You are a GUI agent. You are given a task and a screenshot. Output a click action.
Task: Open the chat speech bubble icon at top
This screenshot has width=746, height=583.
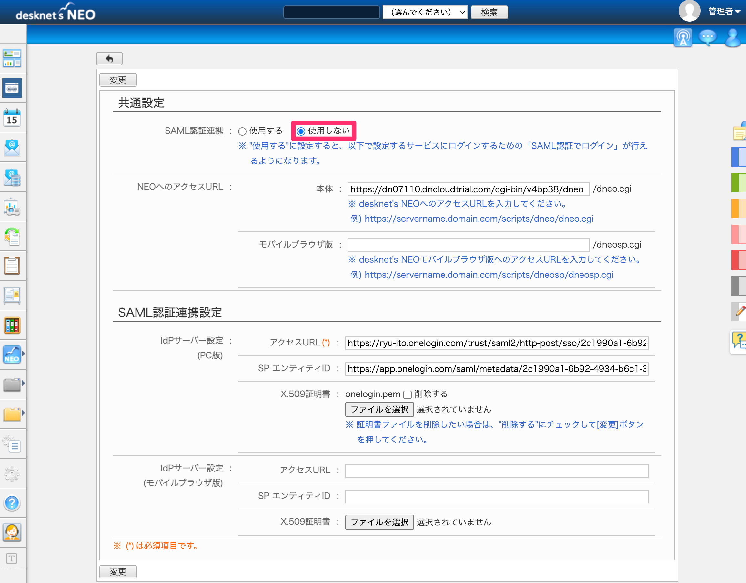click(x=708, y=37)
